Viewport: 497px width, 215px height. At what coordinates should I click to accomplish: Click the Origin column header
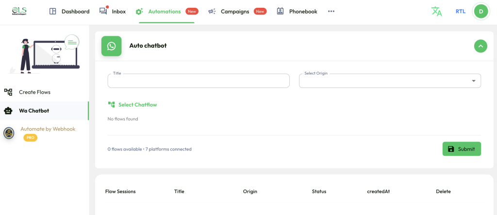(250, 192)
